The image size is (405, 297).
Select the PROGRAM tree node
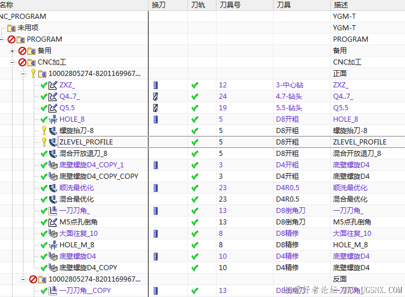click(x=45, y=39)
